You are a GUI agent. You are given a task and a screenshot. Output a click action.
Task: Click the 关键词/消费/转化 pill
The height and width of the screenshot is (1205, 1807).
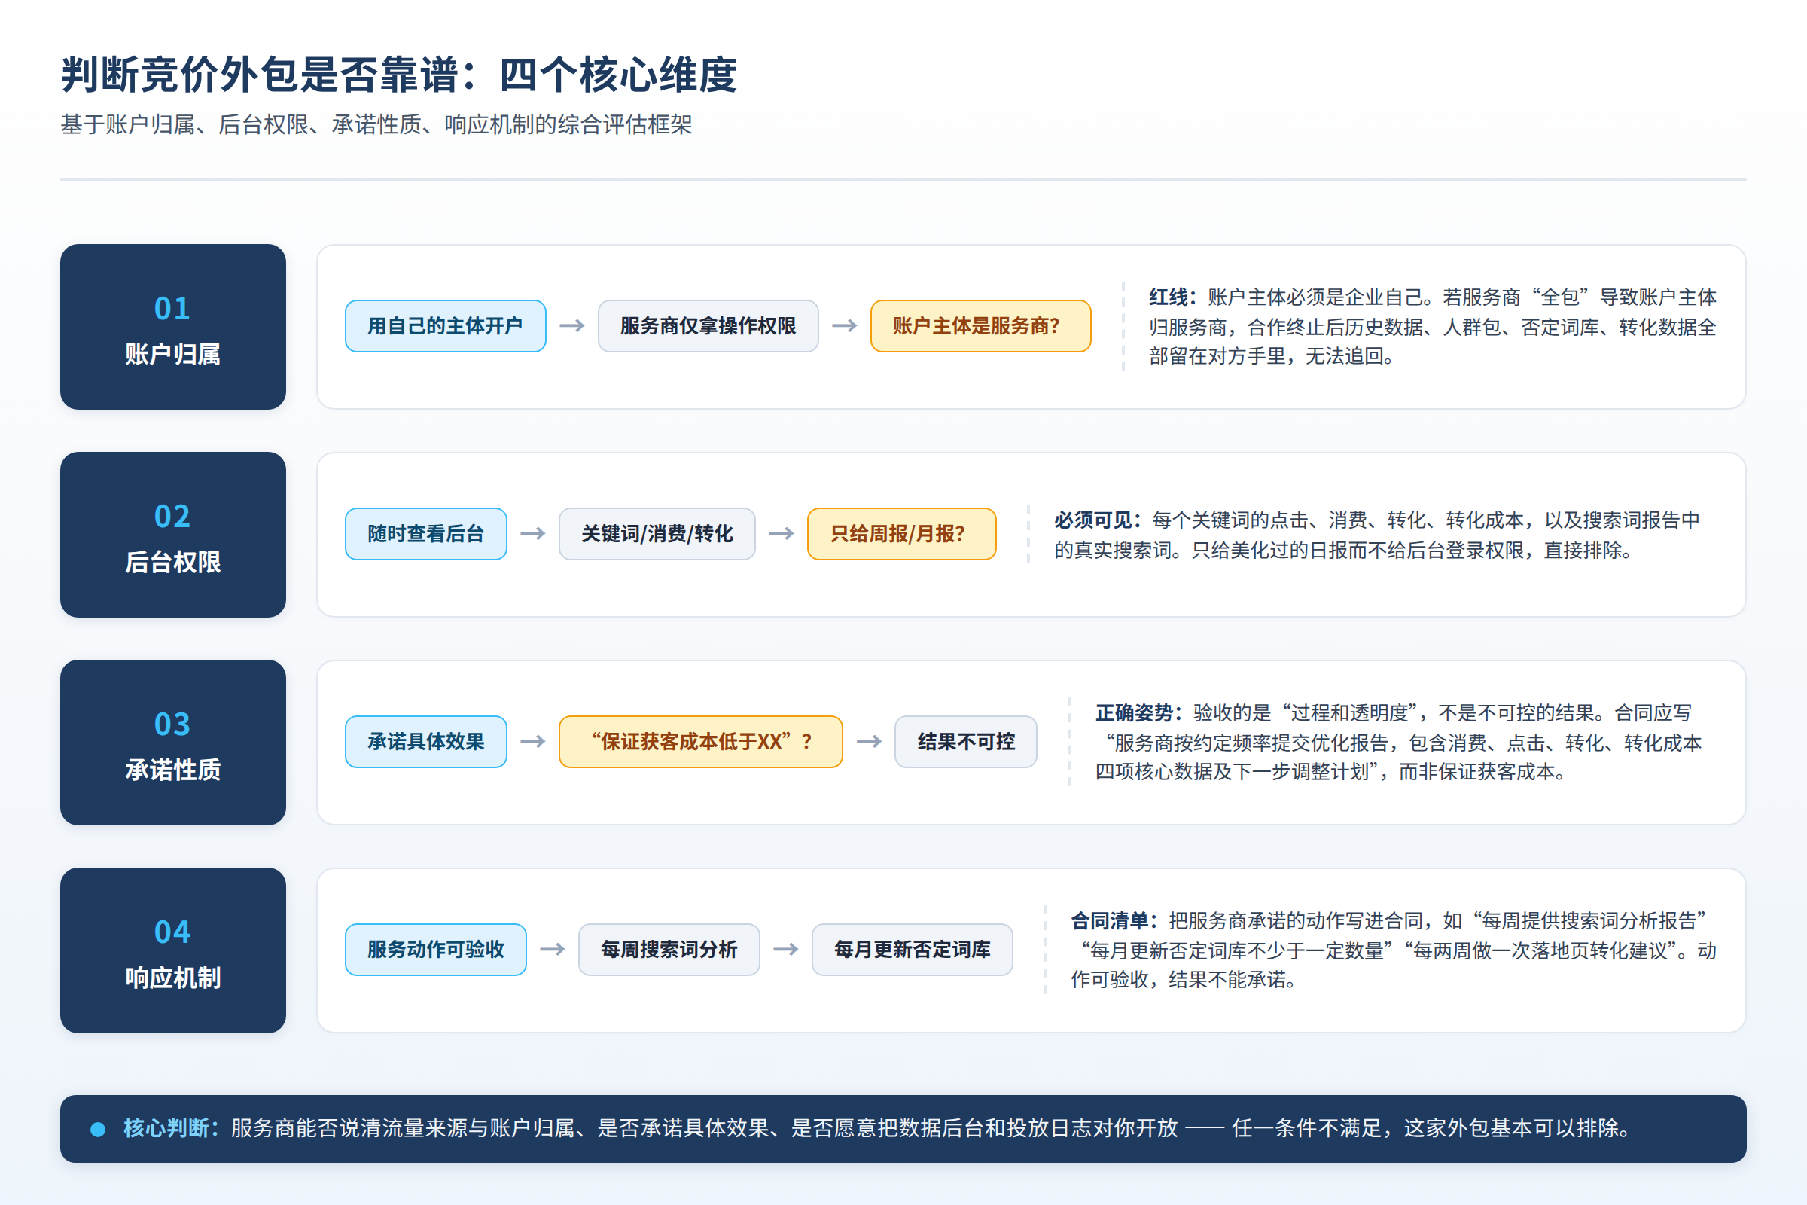tap(657, 534)
